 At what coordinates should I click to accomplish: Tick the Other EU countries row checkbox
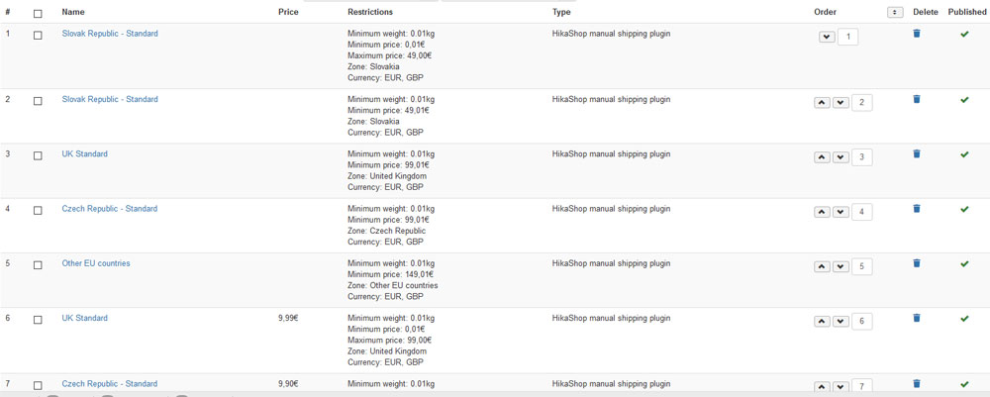38,265
